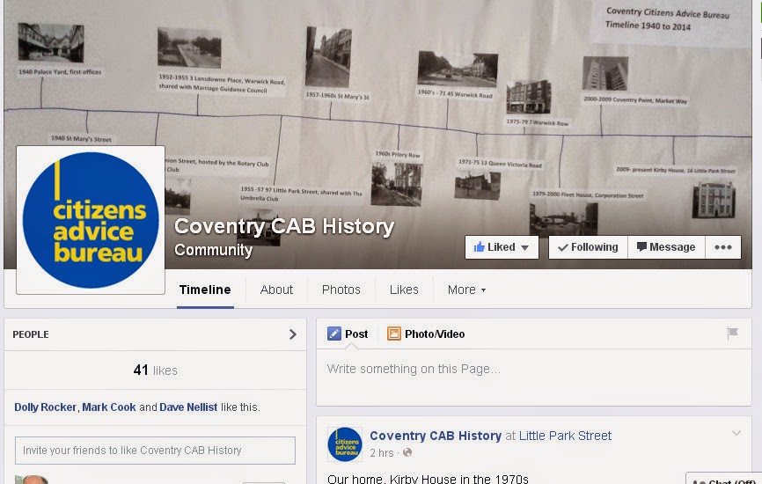Open the post options chevron
The image size is (762, 484).
pos(736,433)
